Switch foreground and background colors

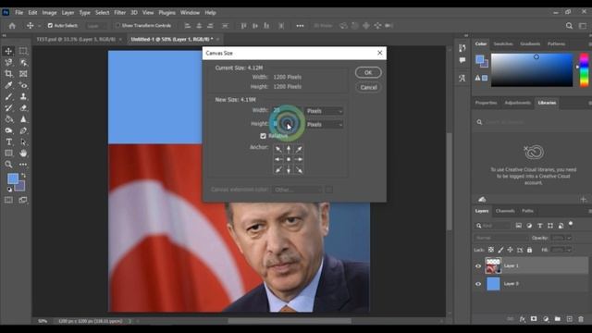(x=23, y=176)
